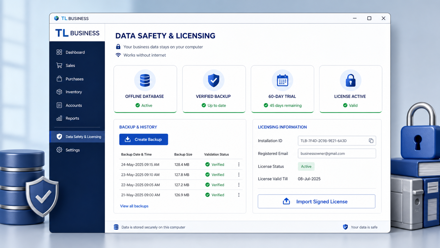Image resolution: width=440 pixels, height=248 pixels.
Task: Open the View all backups link
Action: [x=134, y=206]
